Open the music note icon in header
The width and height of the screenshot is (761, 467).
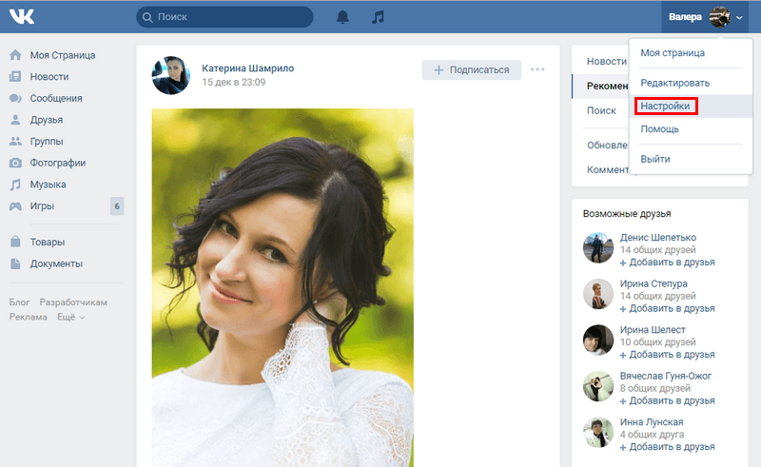pos(378,17)
